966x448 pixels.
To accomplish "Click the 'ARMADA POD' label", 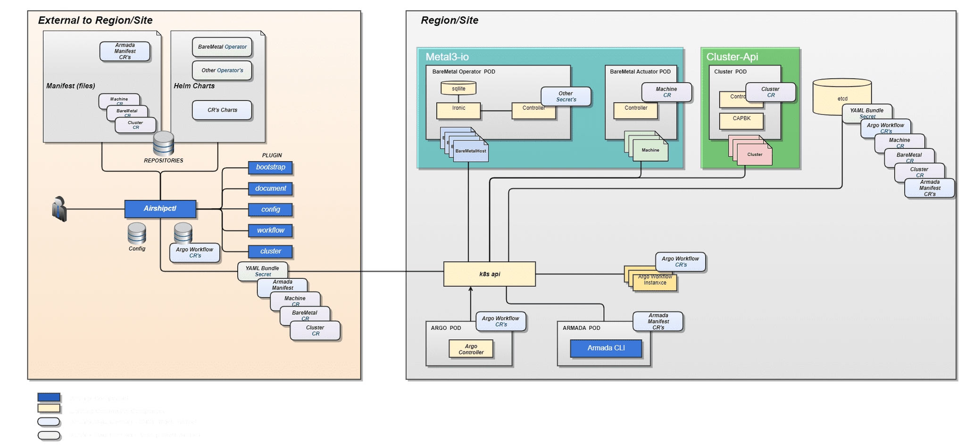I will pyautogui.click(x=581, y=328).
